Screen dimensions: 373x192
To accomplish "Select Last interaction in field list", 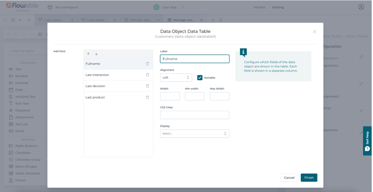I will pos(97,75).
